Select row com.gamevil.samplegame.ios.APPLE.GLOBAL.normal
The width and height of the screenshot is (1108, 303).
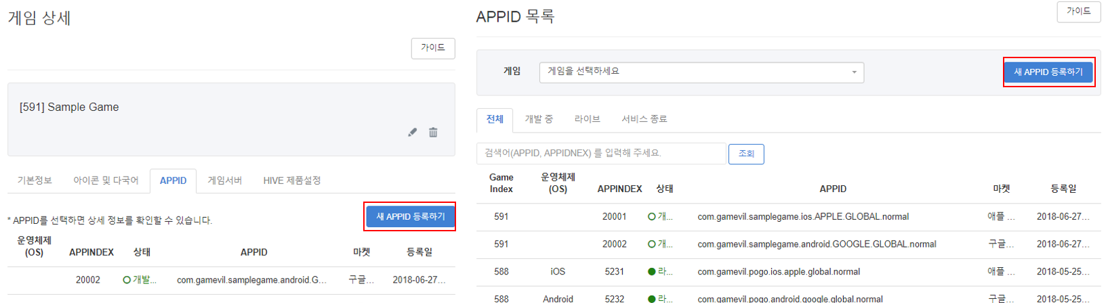[x=789, y=217]
